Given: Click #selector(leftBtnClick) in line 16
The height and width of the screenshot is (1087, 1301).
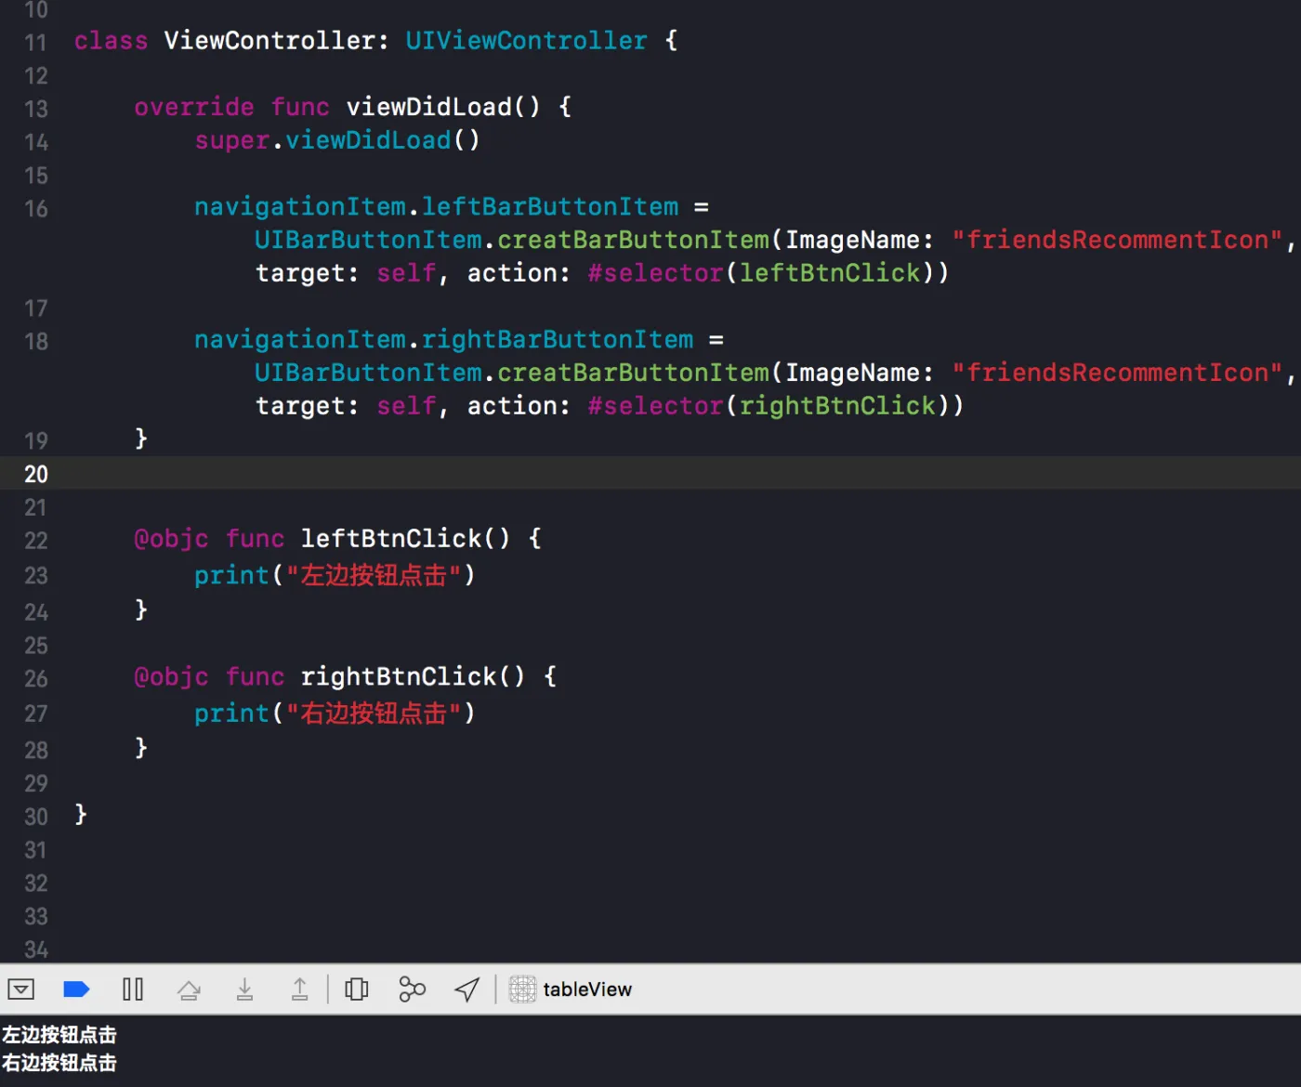Looking at the screenshot, I should coord(769,273).
